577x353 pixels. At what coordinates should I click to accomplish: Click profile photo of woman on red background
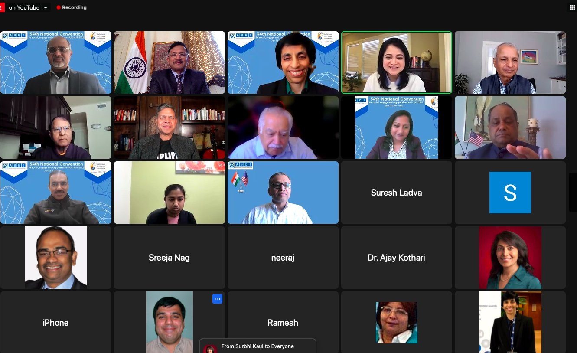510,258
